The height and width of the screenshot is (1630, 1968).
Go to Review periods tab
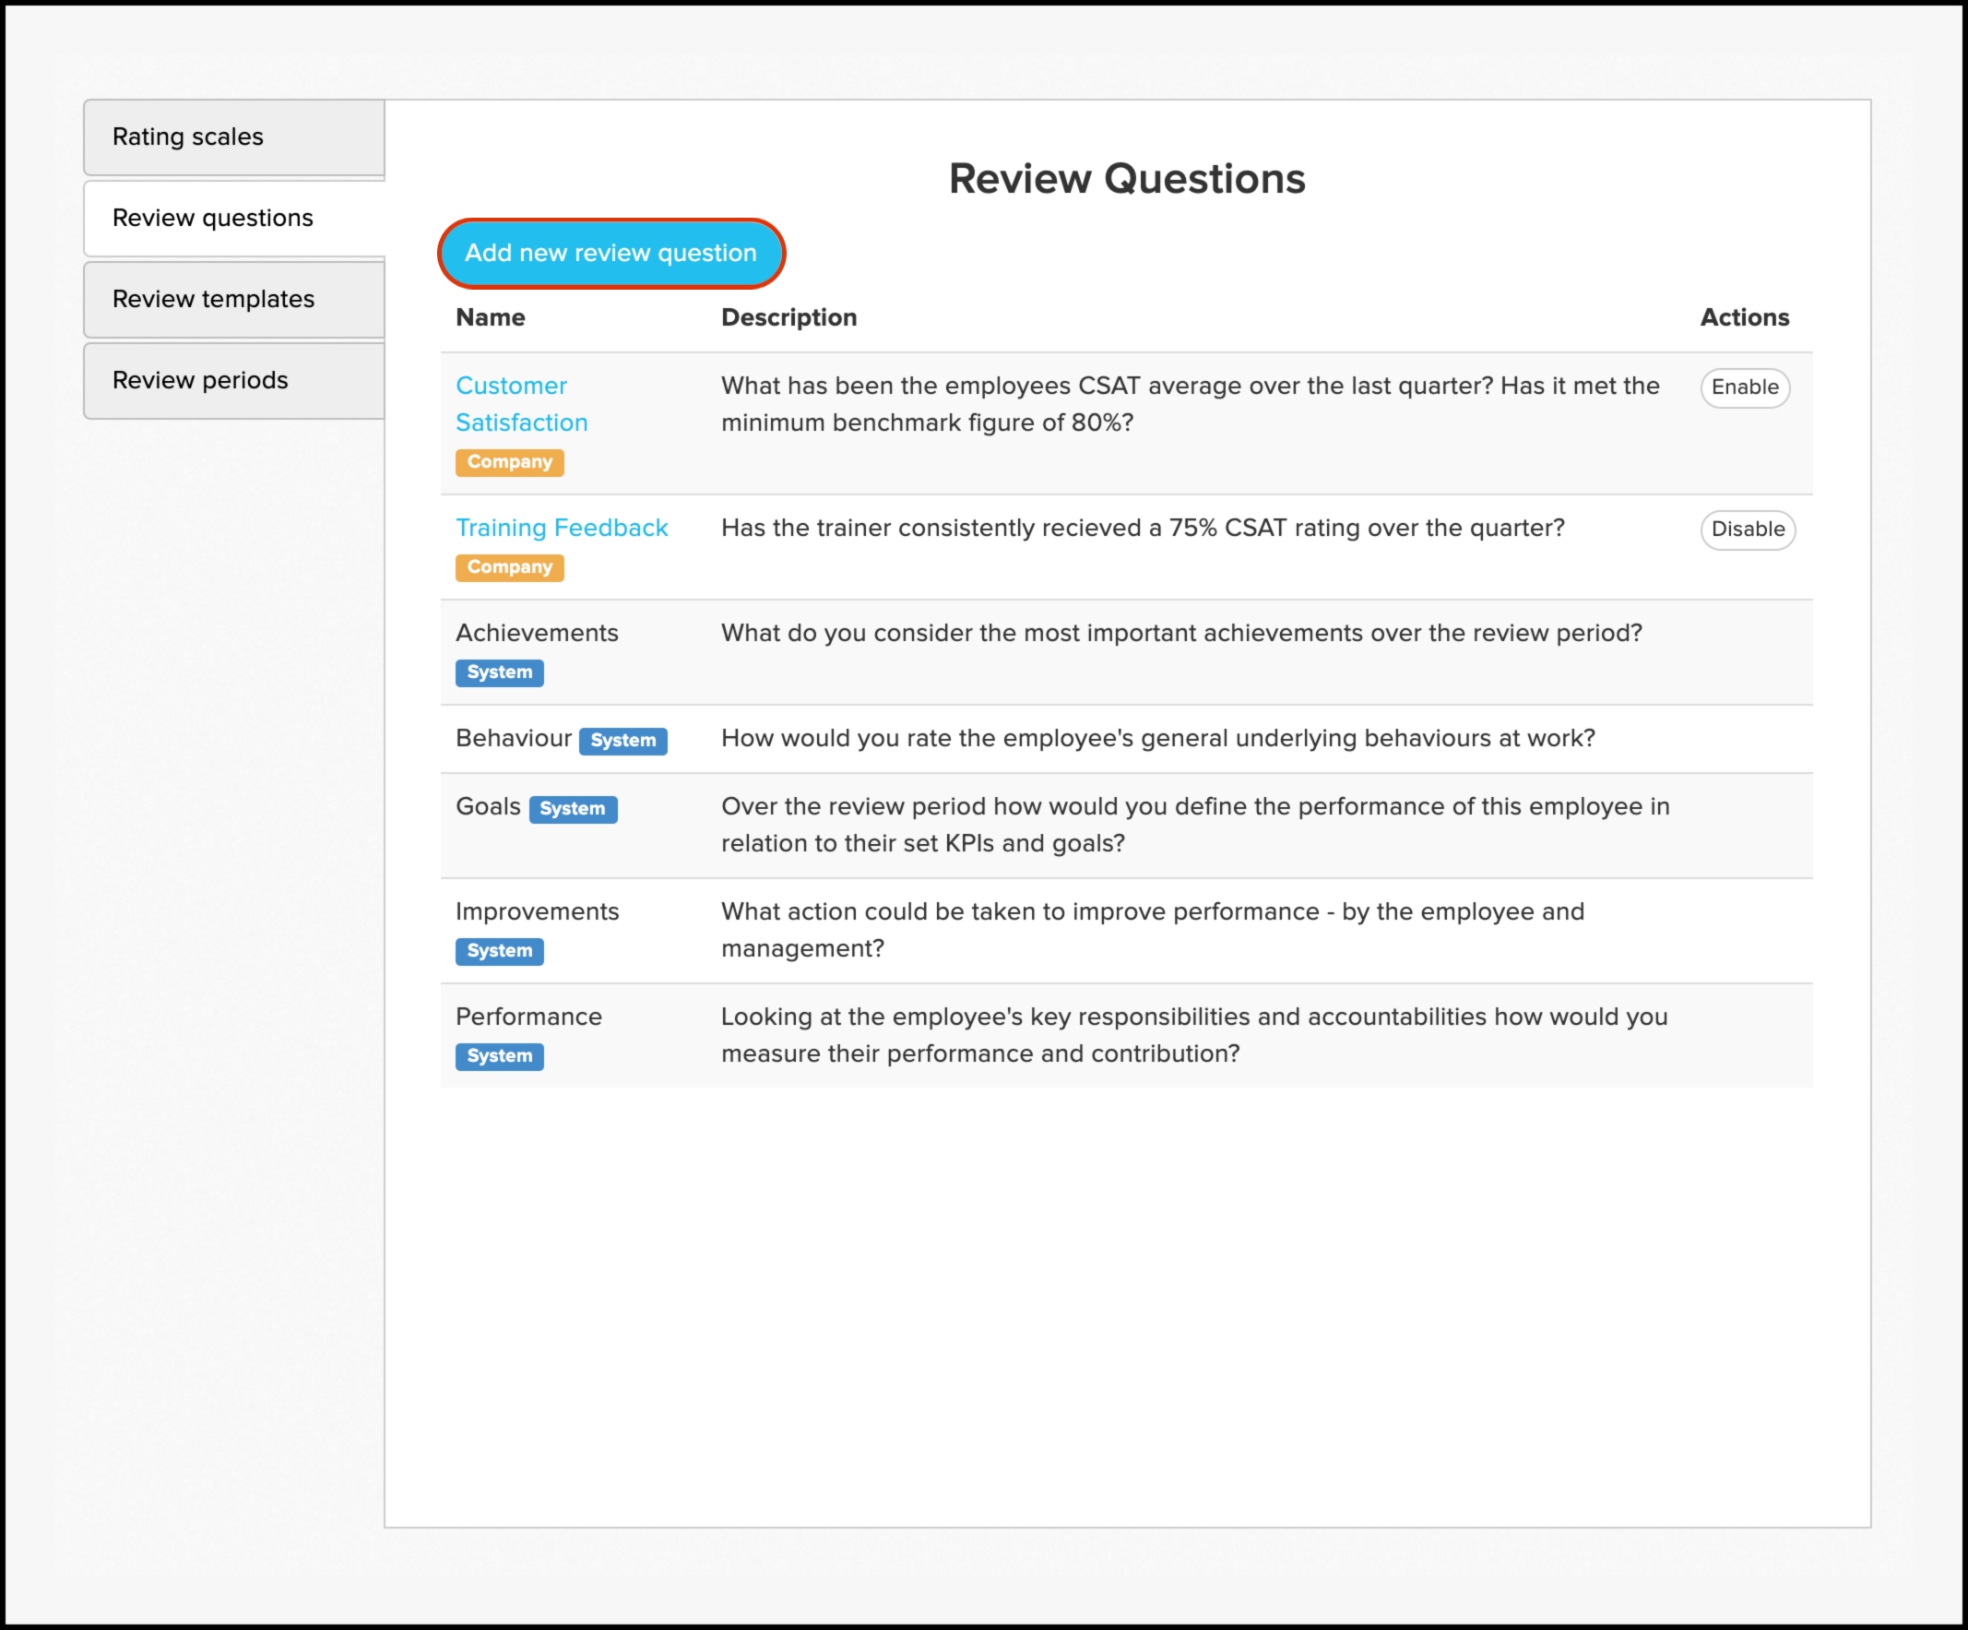point(233,380)
